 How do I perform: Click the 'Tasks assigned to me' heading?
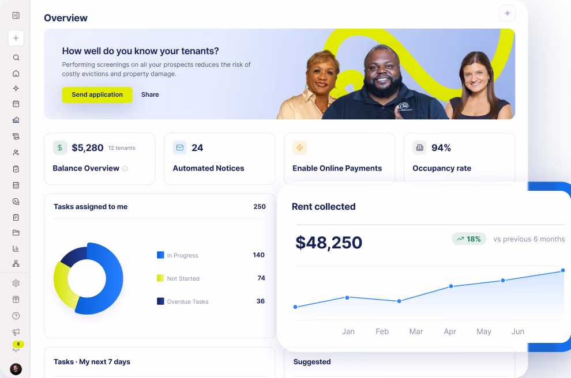pyautogui.click(x=91, y=207)
